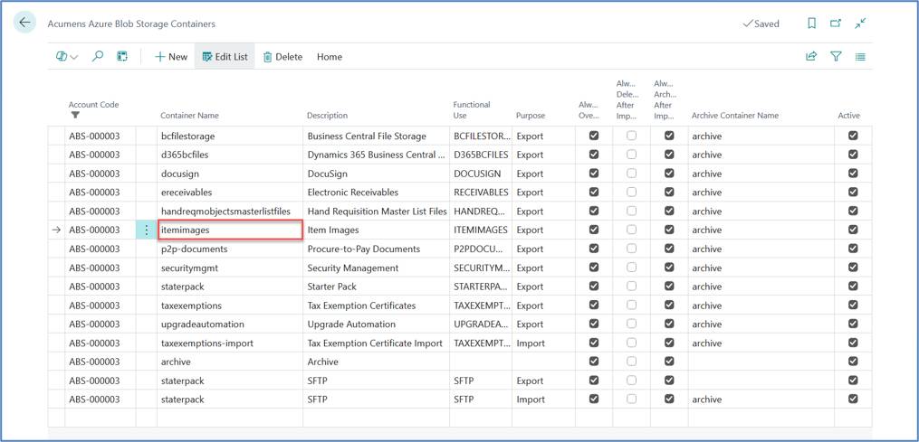The width and height of the screenshot is (919, 442).
Task: Open the Home menu
Action: 330,57
